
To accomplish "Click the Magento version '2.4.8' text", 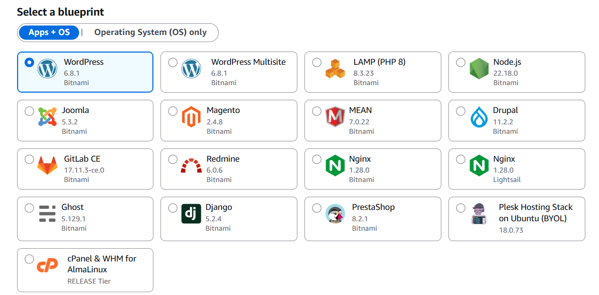I will (215, 122).
